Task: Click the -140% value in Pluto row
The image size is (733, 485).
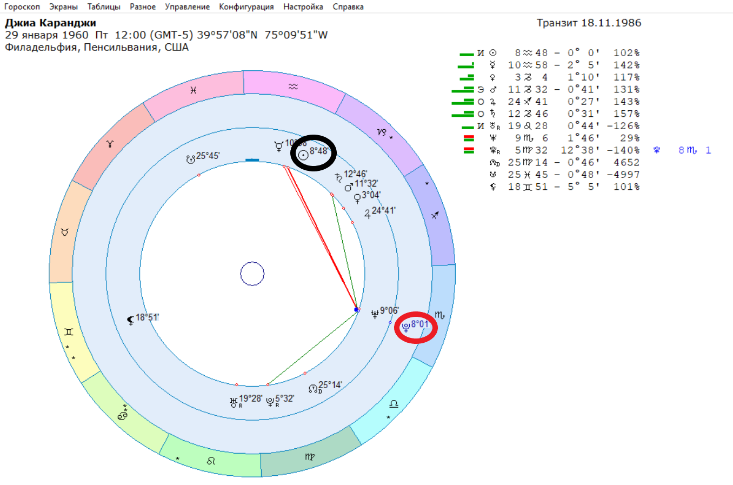Action: click(623, 150)
